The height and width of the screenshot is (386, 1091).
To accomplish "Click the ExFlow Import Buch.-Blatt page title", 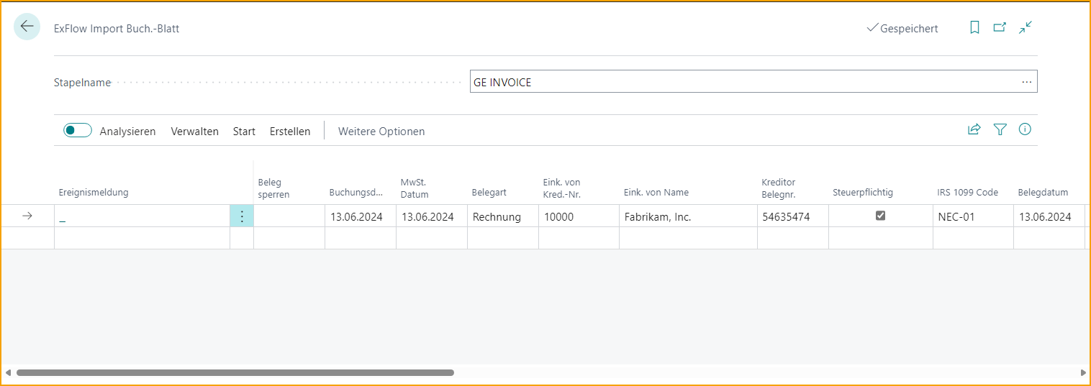I will click(117, 29).
